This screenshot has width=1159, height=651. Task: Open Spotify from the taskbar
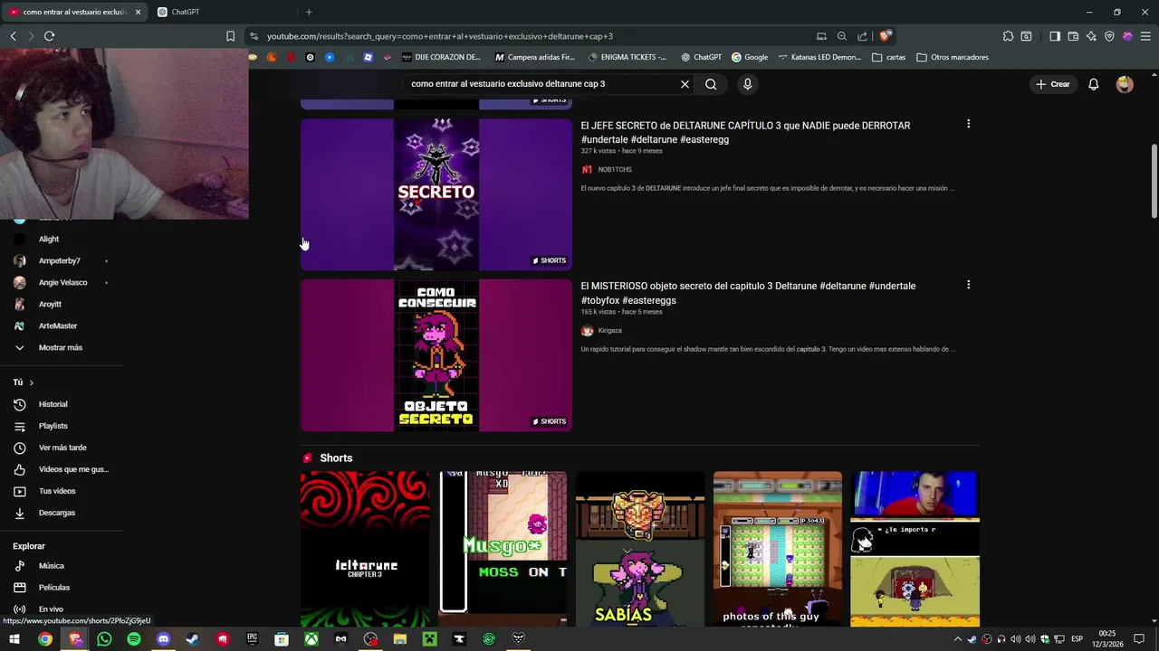tap(134, 639)
